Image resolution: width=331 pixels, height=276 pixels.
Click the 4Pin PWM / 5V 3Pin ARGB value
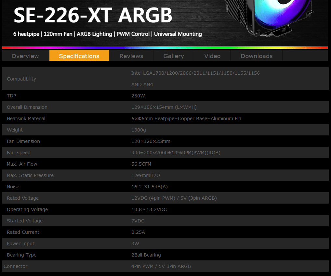161,267
